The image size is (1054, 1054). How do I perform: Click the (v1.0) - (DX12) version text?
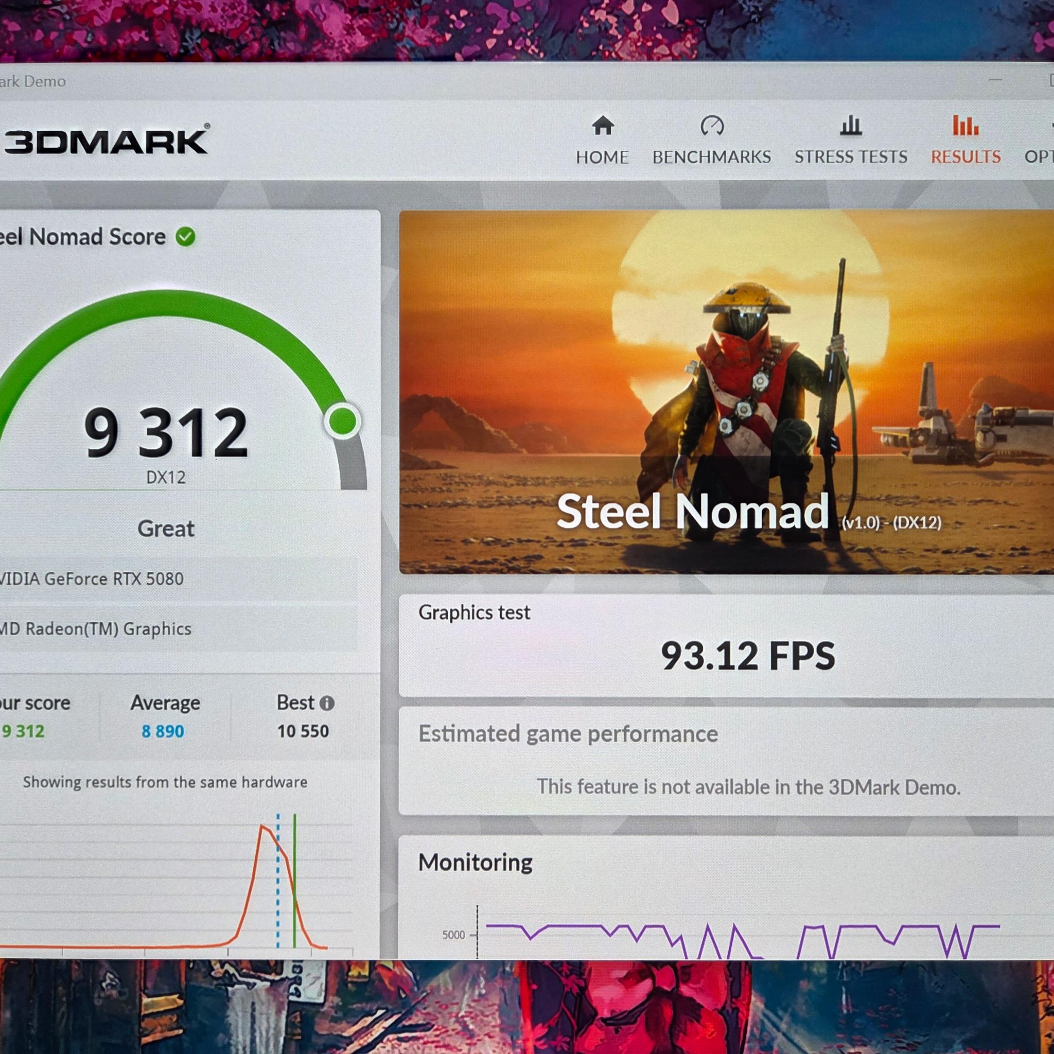891,523
